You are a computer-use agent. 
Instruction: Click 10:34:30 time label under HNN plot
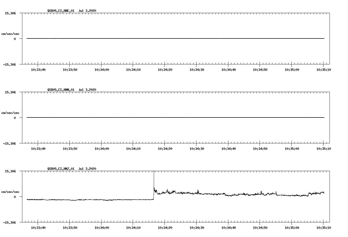point(197,149)
